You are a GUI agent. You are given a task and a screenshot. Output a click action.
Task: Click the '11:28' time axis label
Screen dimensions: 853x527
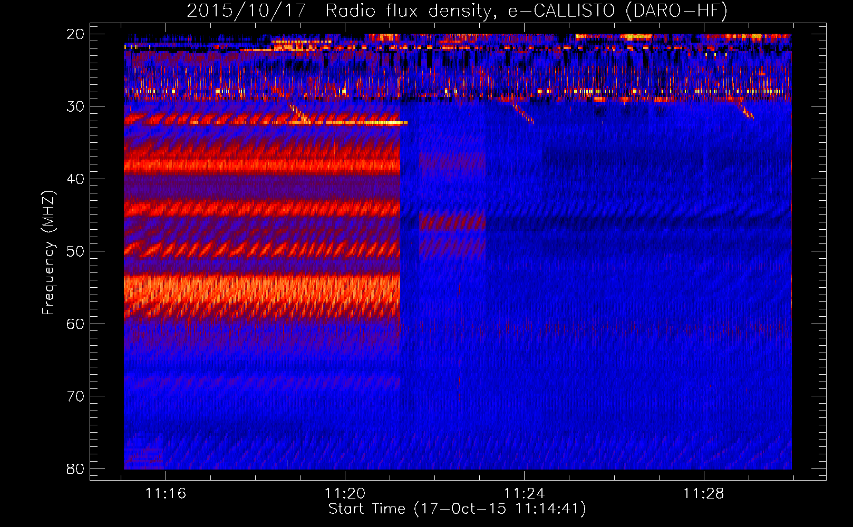(x=704, y=494)
